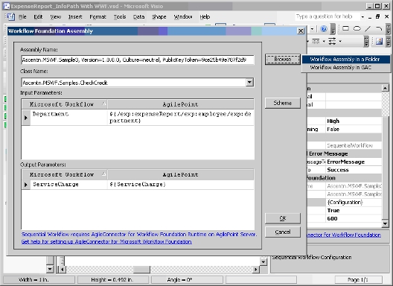Select the Department row selector arrow
Image resolution: width=393 pixels, height=286 pixels.
point(26,117)
